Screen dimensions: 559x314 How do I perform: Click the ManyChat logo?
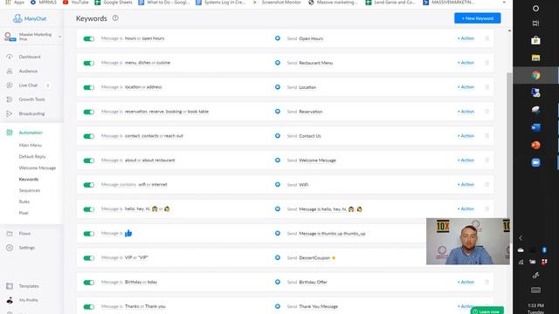coord(29,18)
